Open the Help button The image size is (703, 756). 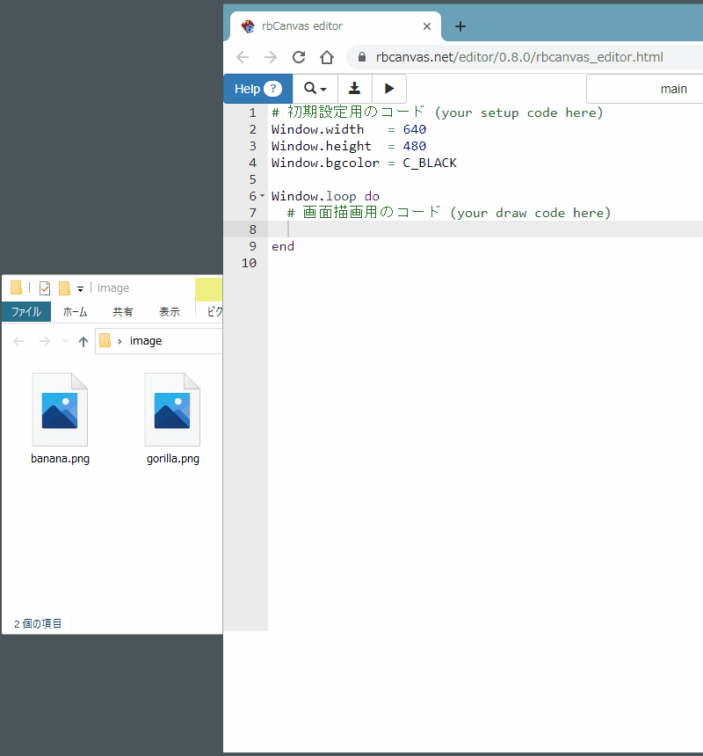[x=257, y=89]
